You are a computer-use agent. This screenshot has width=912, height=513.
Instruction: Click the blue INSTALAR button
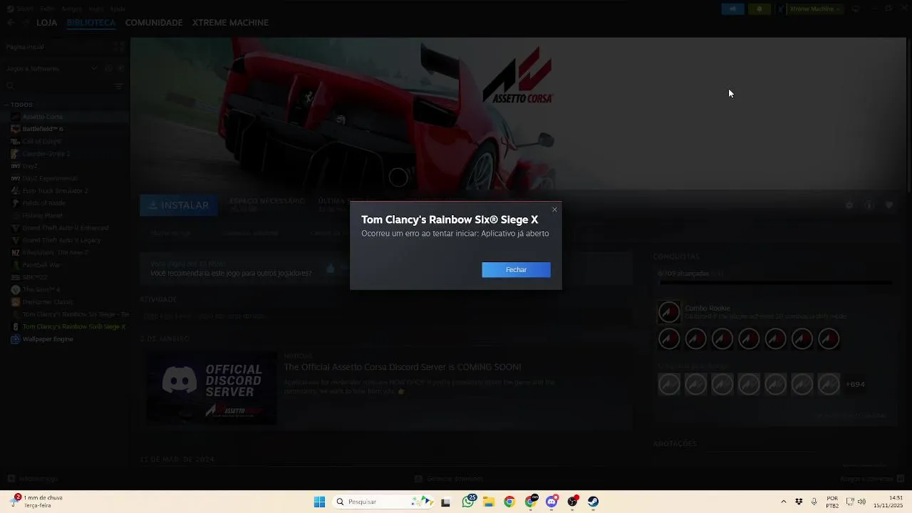tap(179, 205)
